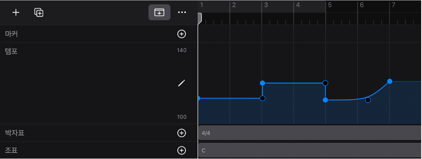Viewport: 422px width, 159px height.
Task: Add a marker with the 마커 plus button
Action: pyautogui.click(x=182, y=34)
